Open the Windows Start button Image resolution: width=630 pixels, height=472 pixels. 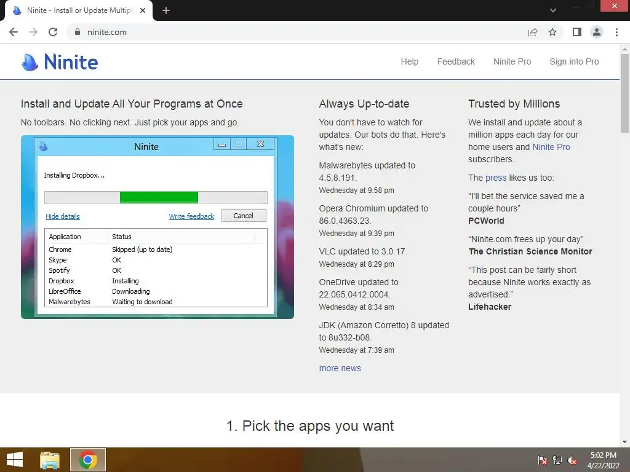pos(15,460)
